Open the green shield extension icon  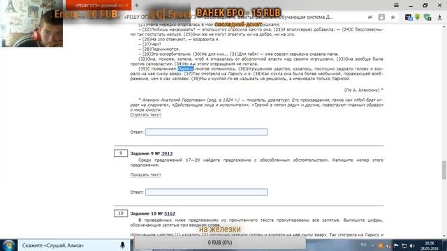[x=427, y=17]
